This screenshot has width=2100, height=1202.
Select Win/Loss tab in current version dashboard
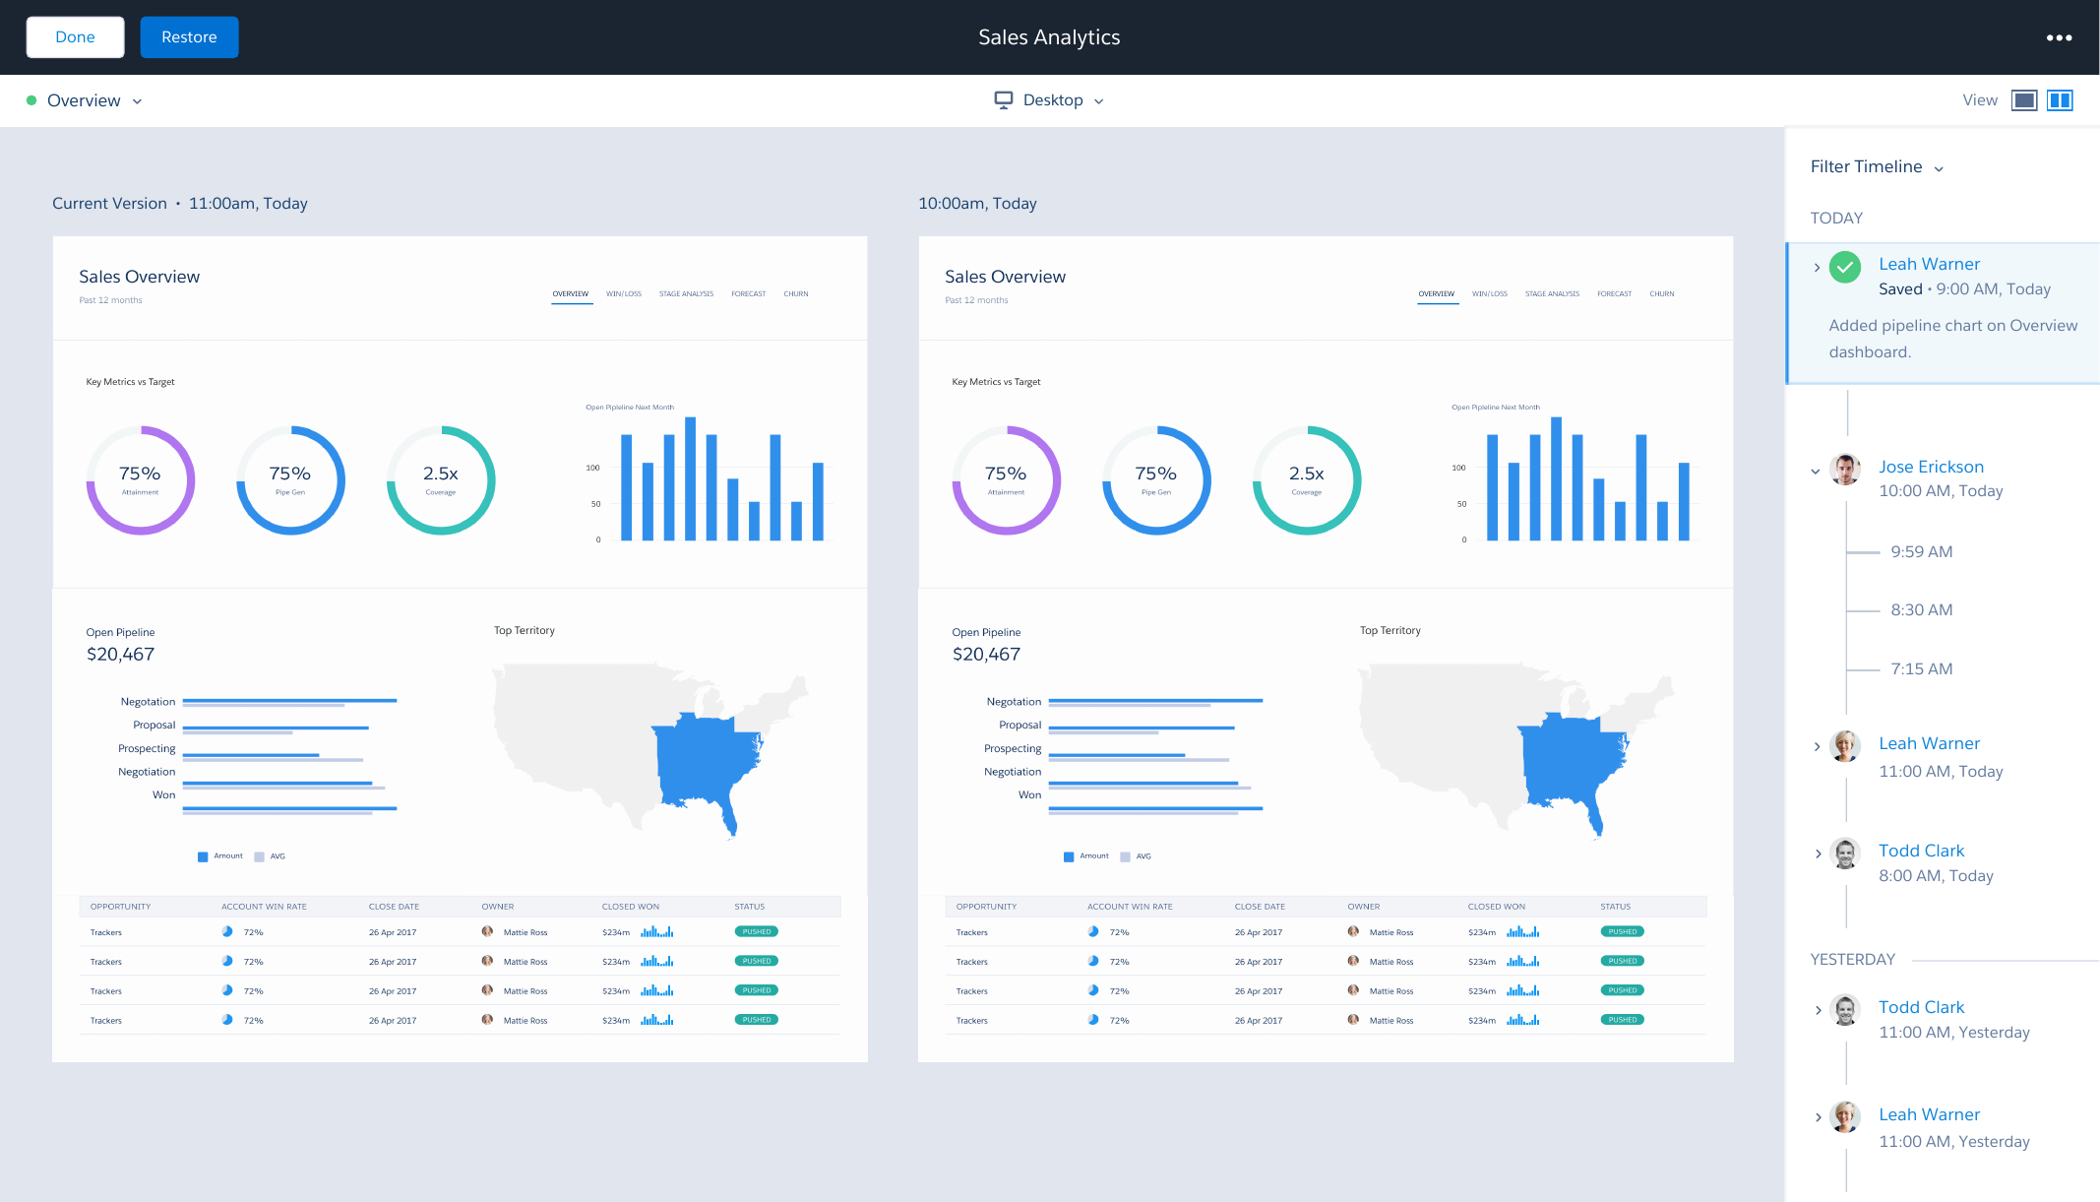pos(624,294)
